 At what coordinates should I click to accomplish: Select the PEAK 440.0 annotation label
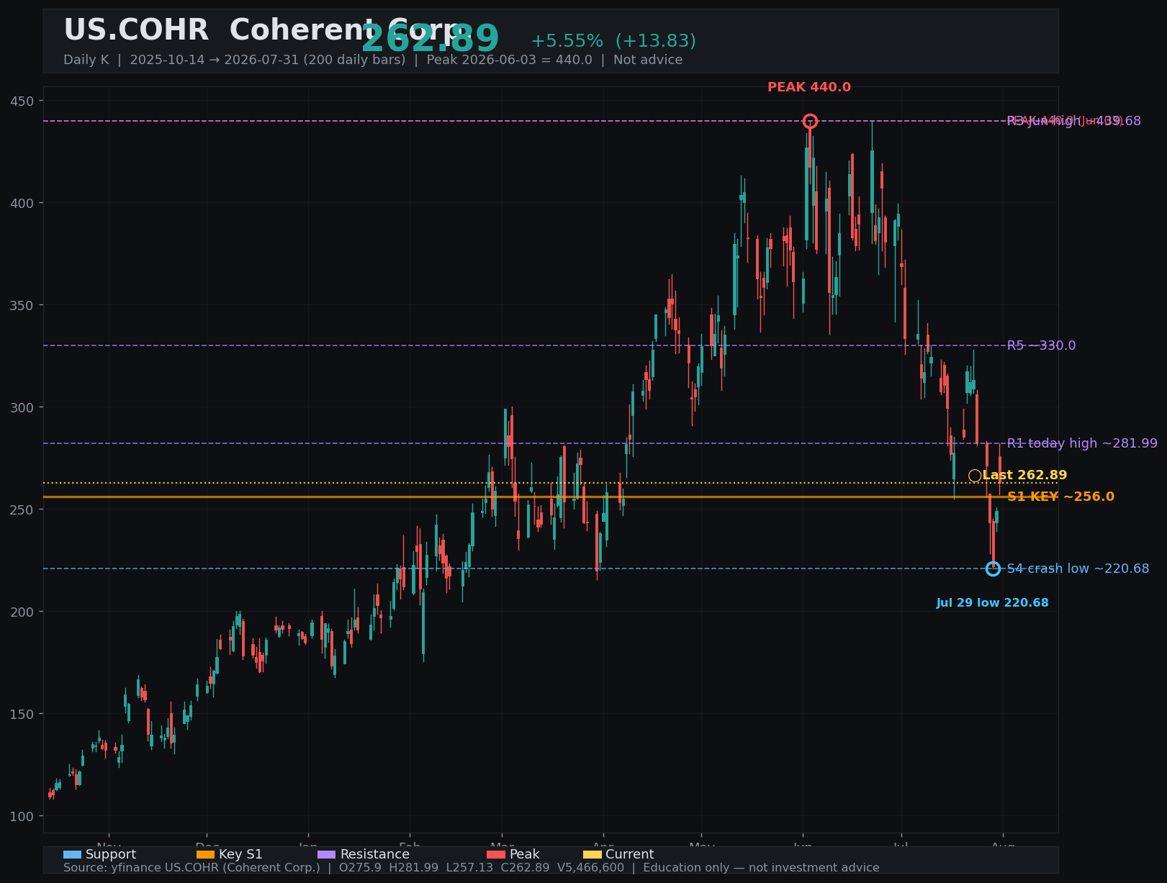pos(809,87)
